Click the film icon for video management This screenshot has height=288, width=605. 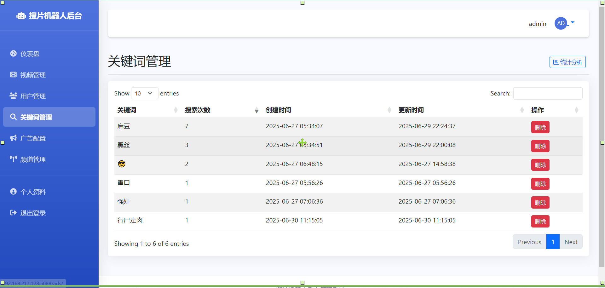pyautogui.click(x=13, y=75)
